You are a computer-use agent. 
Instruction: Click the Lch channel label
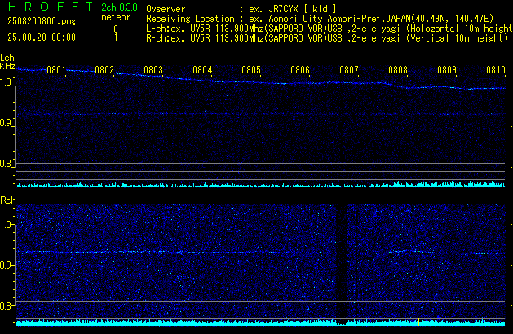click(x=7, y=58)
